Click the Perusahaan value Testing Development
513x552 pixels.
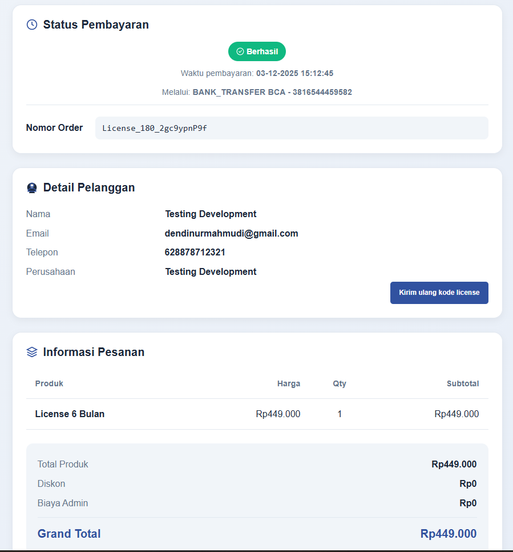pyautogui.click(x=211, y=271)
